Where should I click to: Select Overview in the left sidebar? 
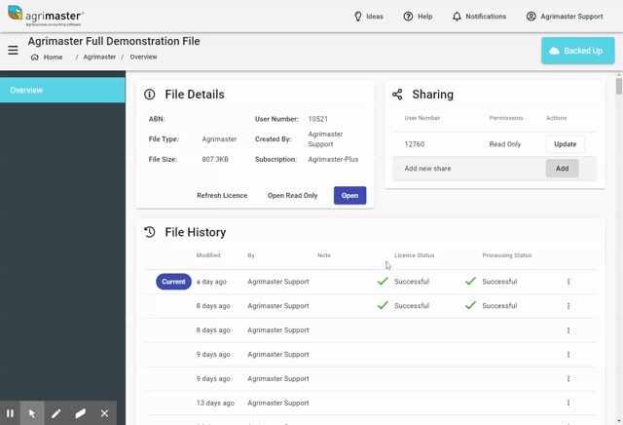tap(62, 90)
